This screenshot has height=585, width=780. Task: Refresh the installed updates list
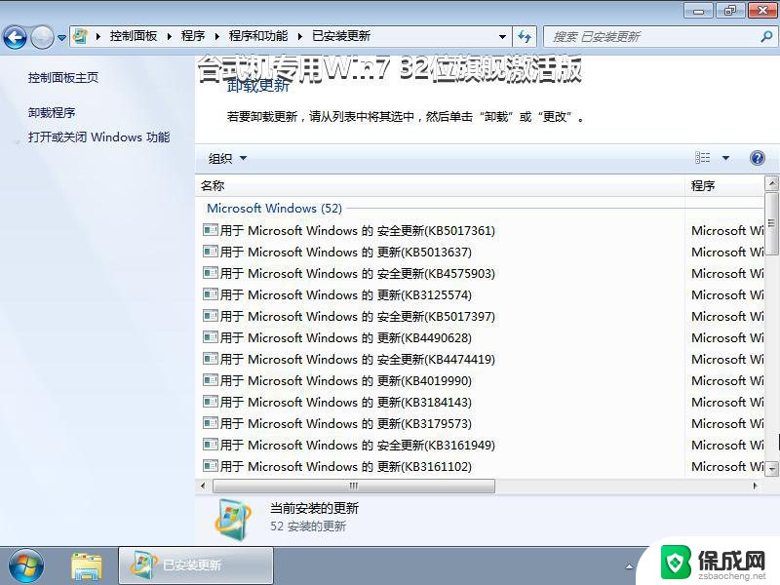[525, 37]
